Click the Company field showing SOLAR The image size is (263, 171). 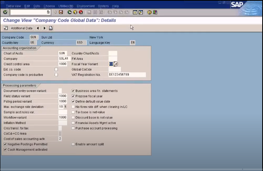tap(64, 59)
